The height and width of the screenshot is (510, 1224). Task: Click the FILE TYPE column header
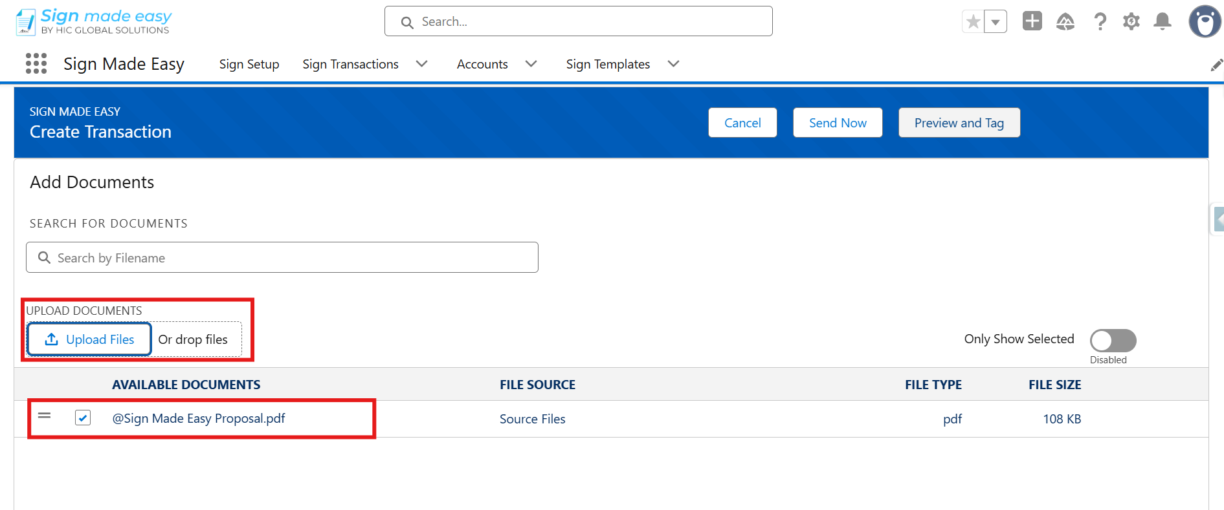click(x=933, y=385)
